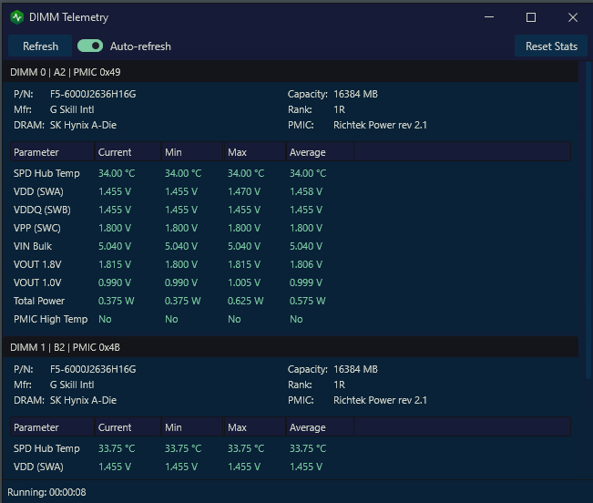Select the VIN Bulk row in DIMM 0

290,246
